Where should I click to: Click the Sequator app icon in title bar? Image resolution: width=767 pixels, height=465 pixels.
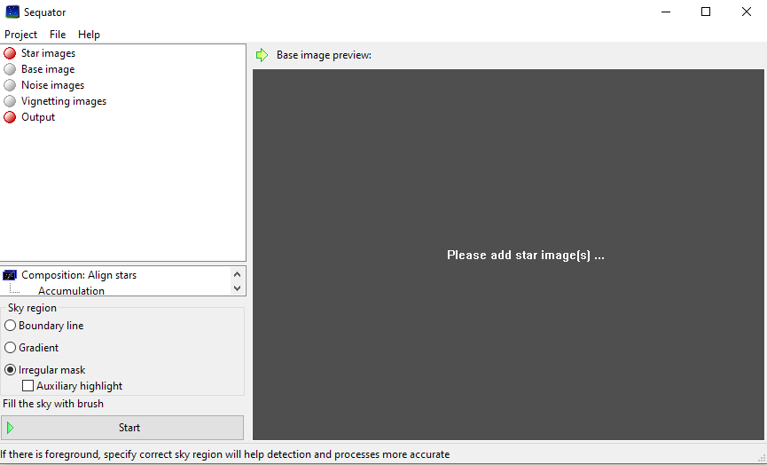coord(12,12)
